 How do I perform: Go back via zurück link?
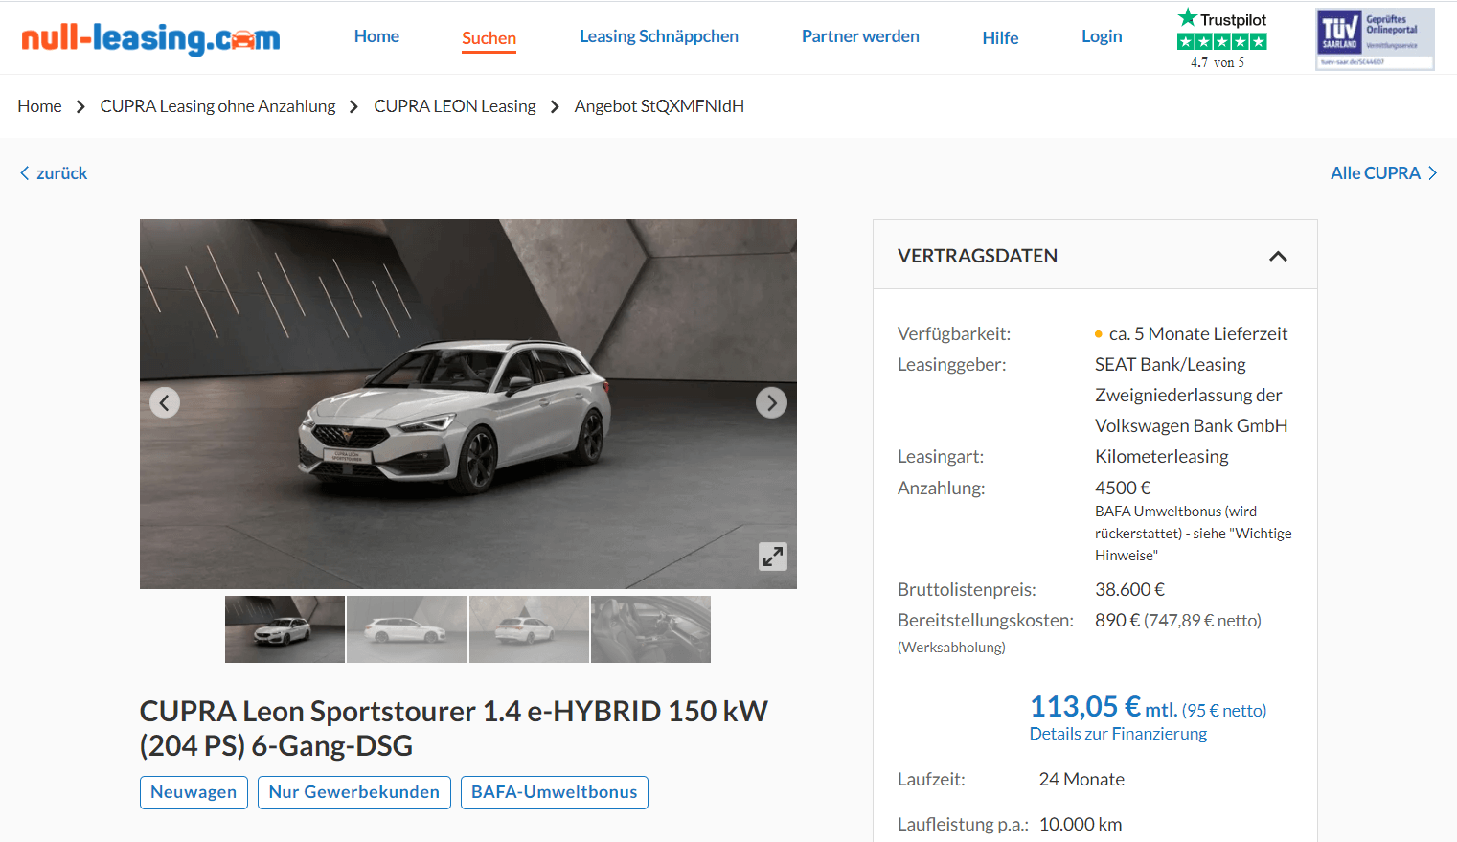[54, 173]
